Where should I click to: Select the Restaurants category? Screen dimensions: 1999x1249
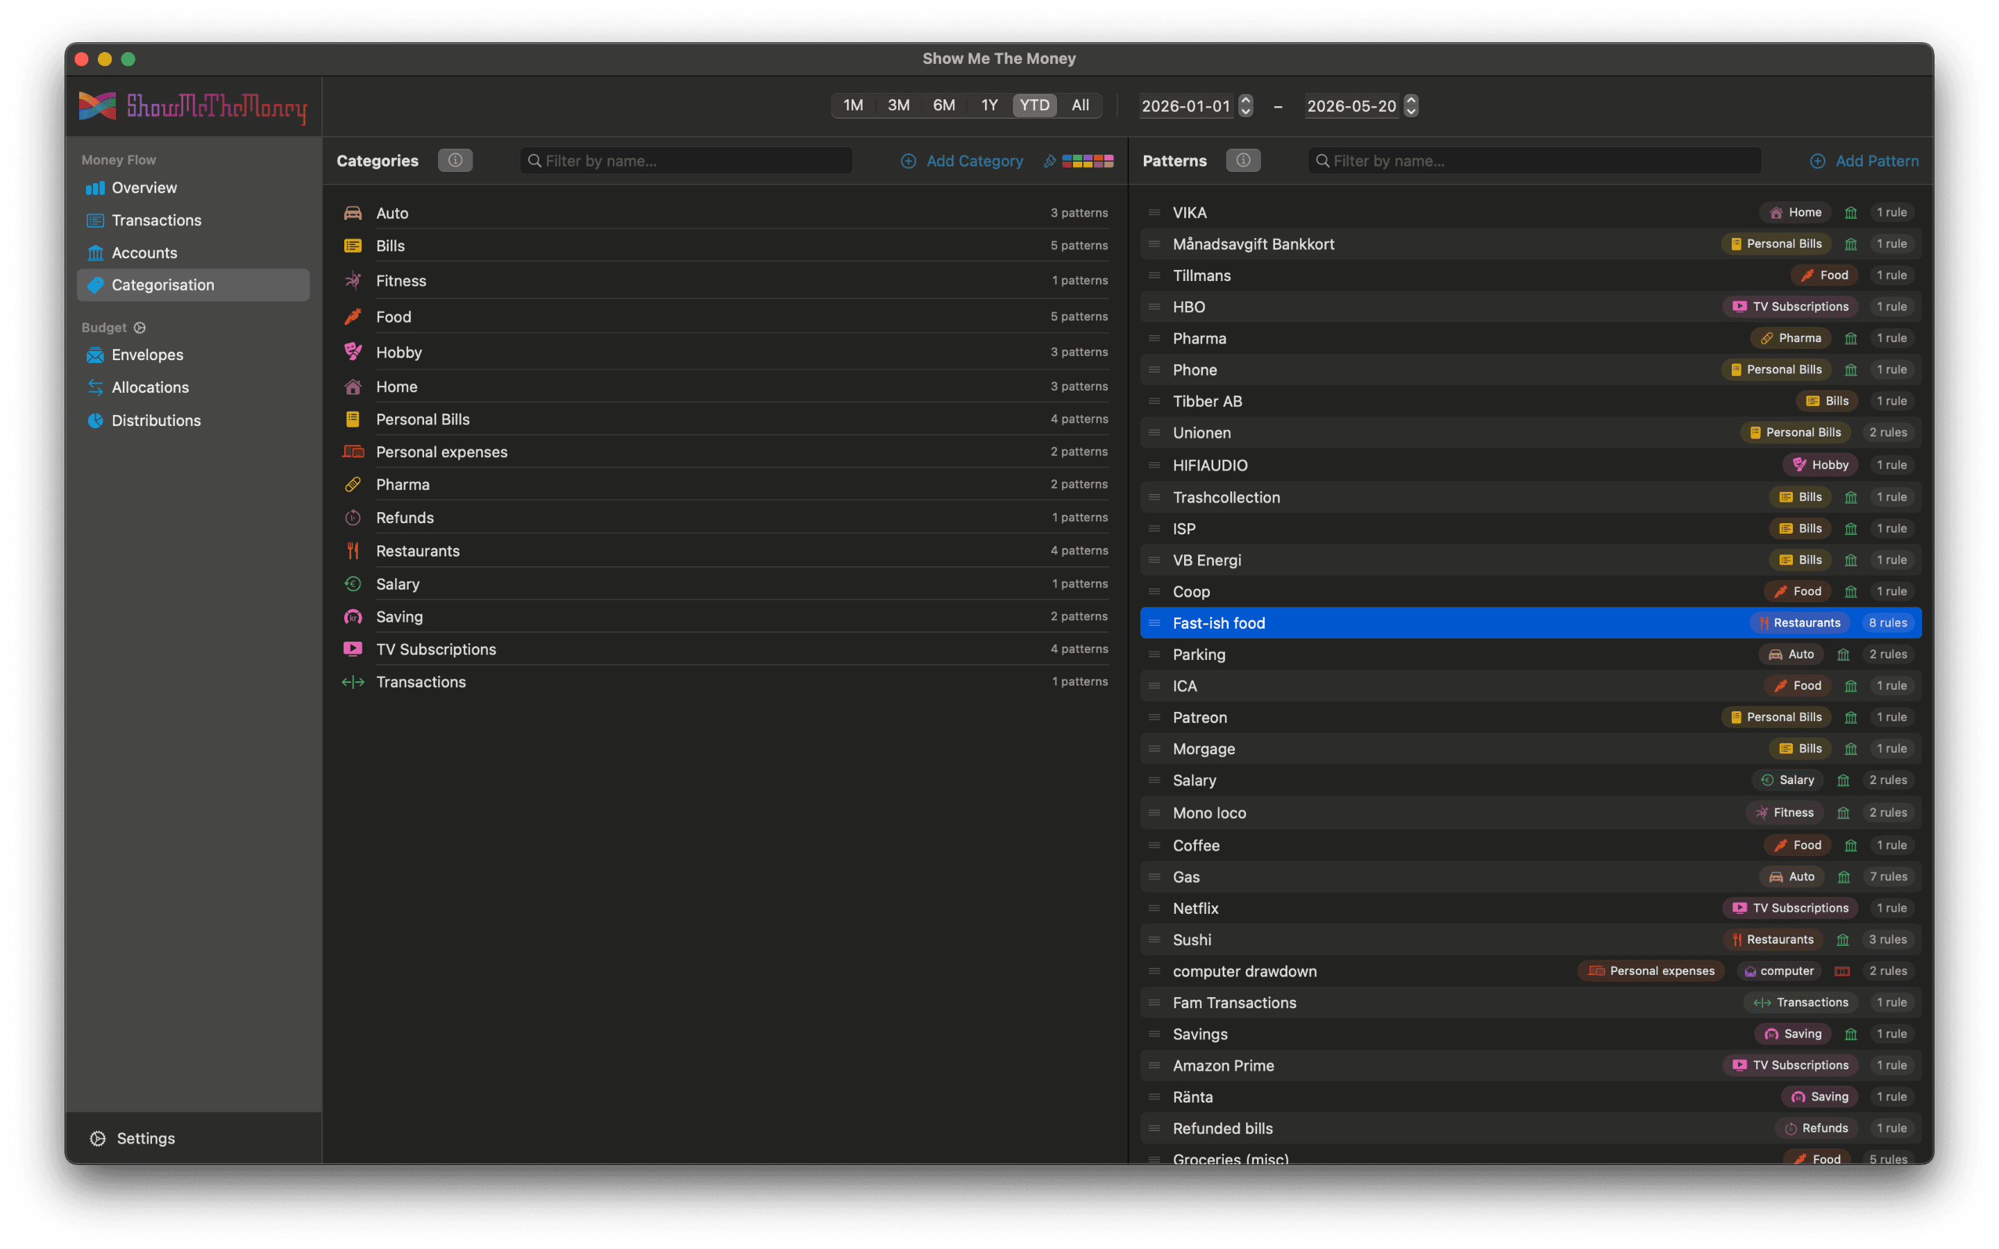725,550
